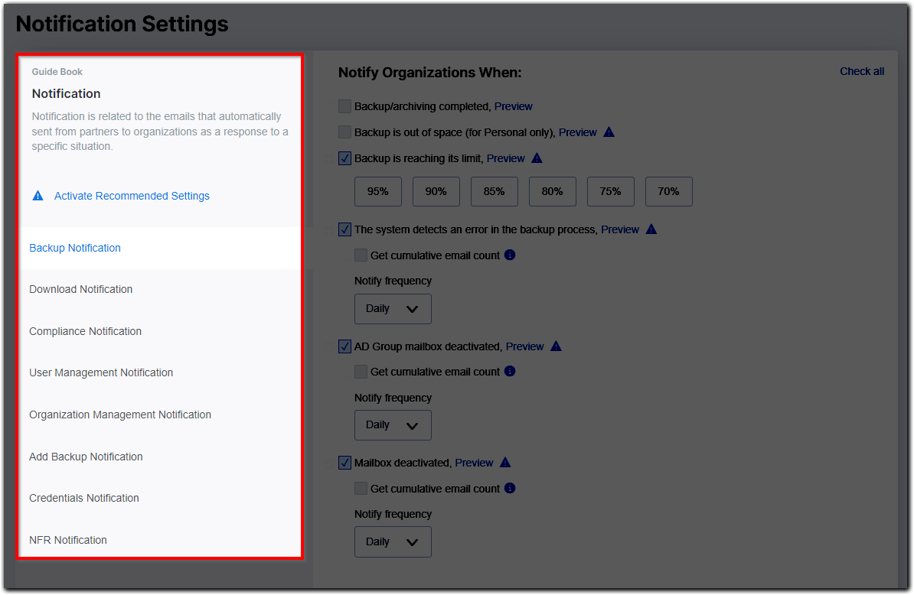Click the warning icon beside Mailbox deactivated Preview

504,462
